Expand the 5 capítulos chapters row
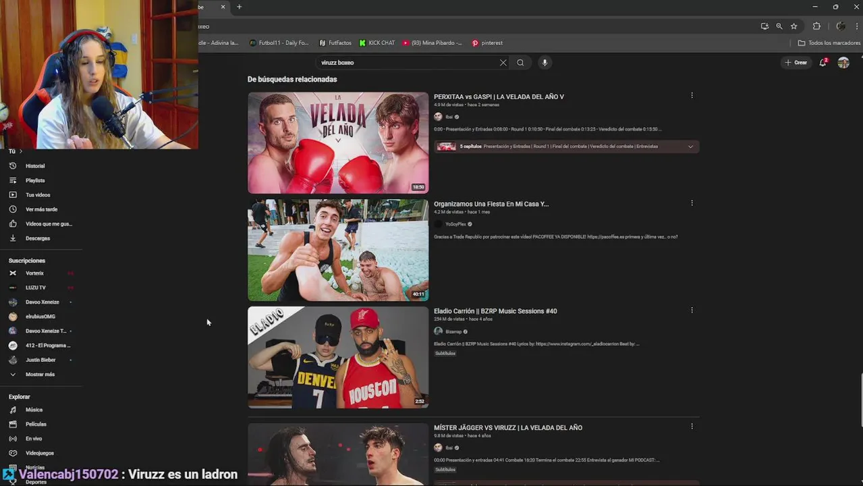This screenshot has height=486, width=863. coord(567,146)
